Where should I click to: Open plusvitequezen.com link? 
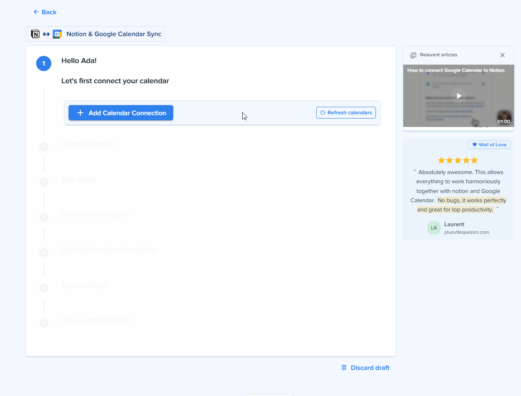(466, 232)
